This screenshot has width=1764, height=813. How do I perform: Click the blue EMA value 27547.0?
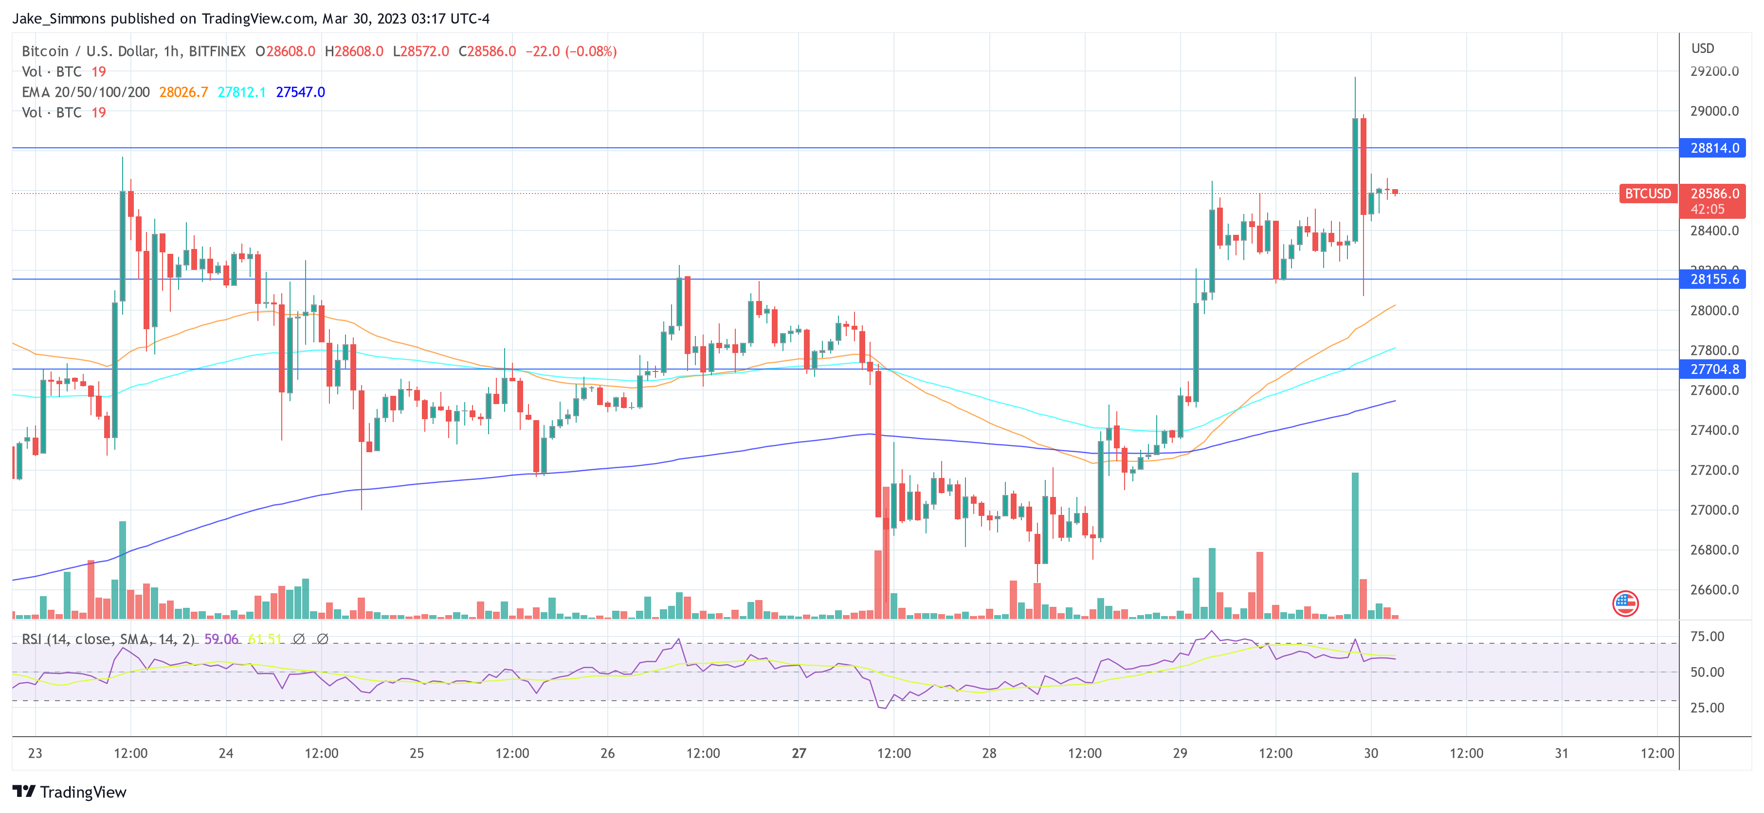[x=300, y=92]
